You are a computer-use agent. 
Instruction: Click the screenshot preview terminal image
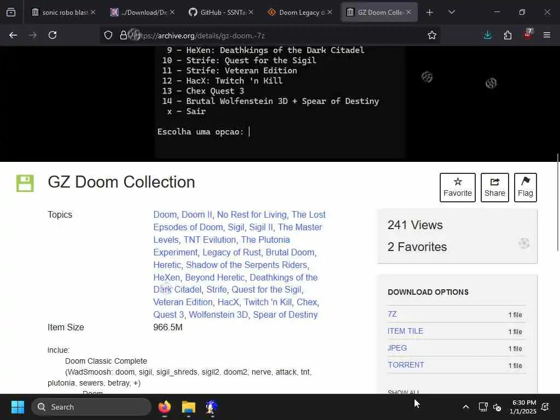[279, 102]
